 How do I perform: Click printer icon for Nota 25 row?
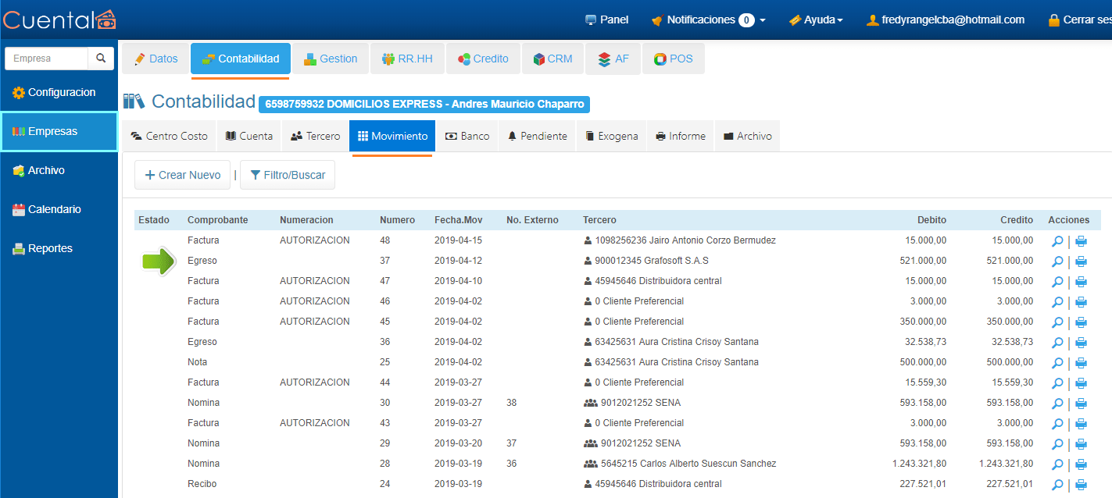[1081, 363]
